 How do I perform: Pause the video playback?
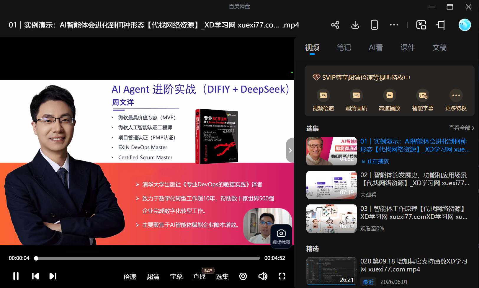tap(16, 276)
